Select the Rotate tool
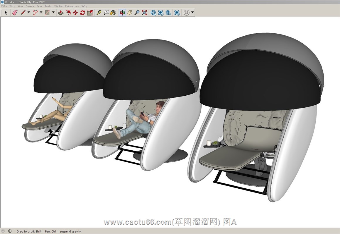 click(82, 13)
